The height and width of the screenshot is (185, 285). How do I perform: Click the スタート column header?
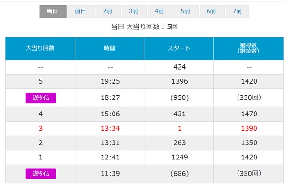coord(179,49)
